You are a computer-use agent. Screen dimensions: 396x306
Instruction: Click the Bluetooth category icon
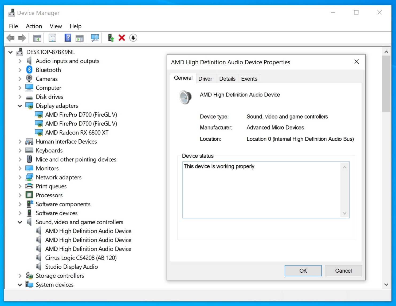29,70
